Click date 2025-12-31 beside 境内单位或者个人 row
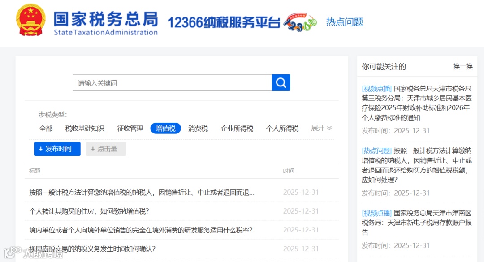This screenshot has width=484, height=262. [301, 230]
